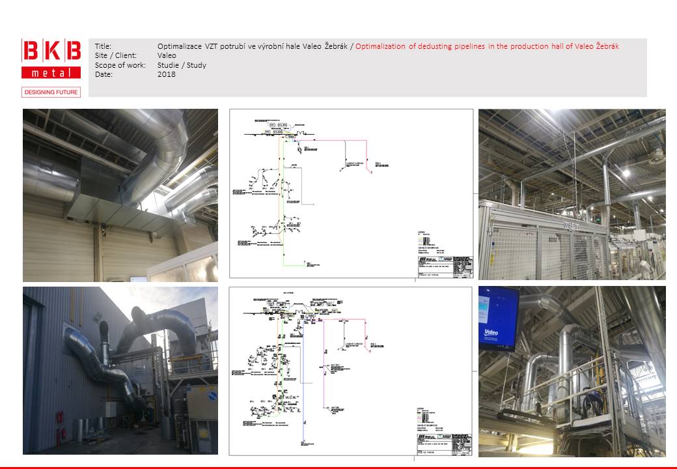
Task: Open the top-right production hall photo
Action: pos(572,194)
